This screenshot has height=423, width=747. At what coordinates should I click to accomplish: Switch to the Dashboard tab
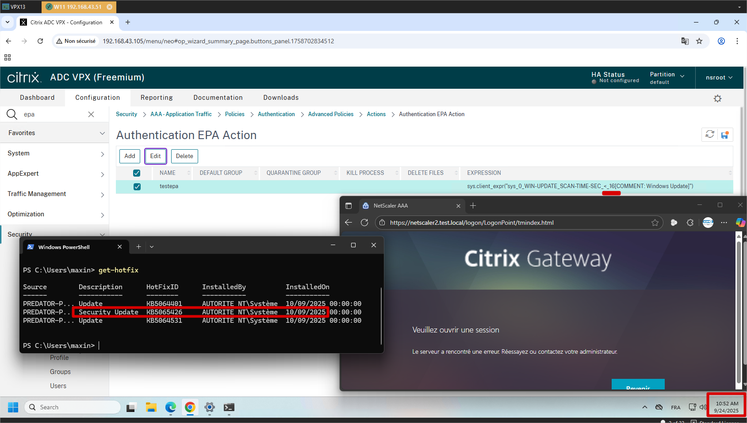click(37, 98)
